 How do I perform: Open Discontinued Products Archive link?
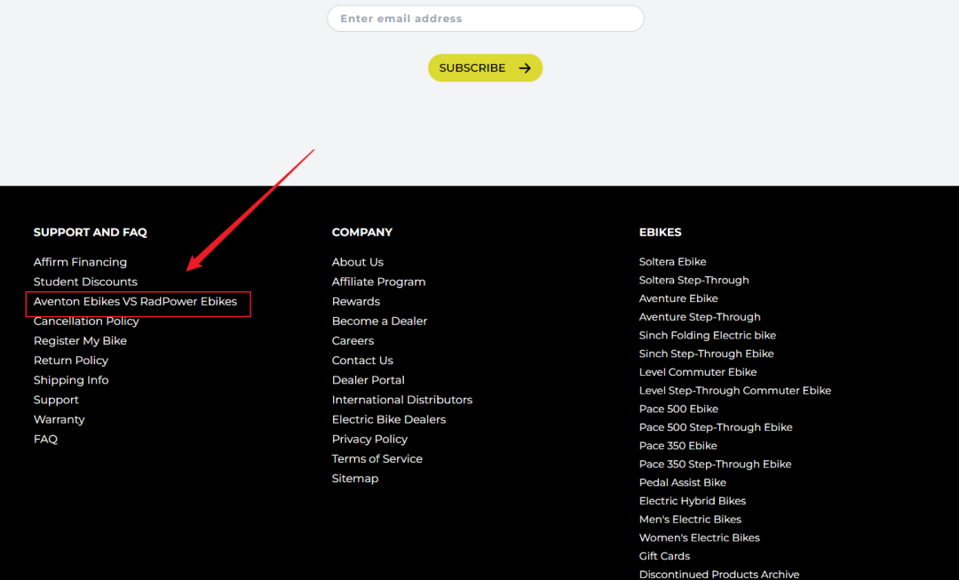[719, 574]
